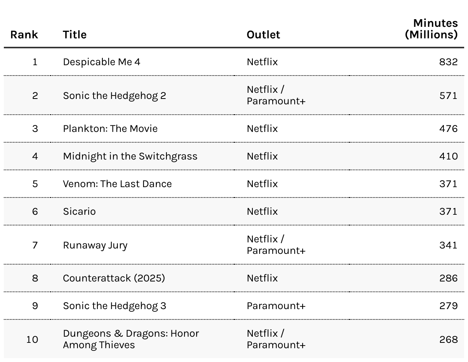Click the Minutes (Millions) column header
The width and height of the screenshot is (468, 362).
click(x=431, y=29)
